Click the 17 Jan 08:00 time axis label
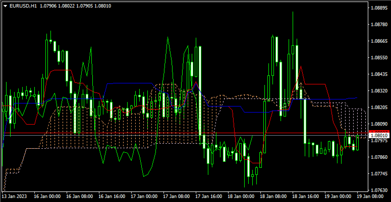 tap(176, 196)
